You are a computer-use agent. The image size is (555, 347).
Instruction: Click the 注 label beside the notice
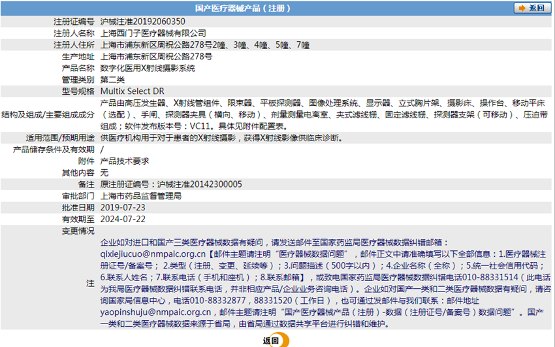pyautogui.click(x=90, y=283)
